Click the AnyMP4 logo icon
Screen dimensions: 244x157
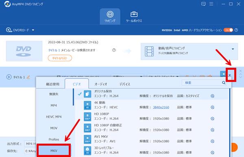point(7,4)
